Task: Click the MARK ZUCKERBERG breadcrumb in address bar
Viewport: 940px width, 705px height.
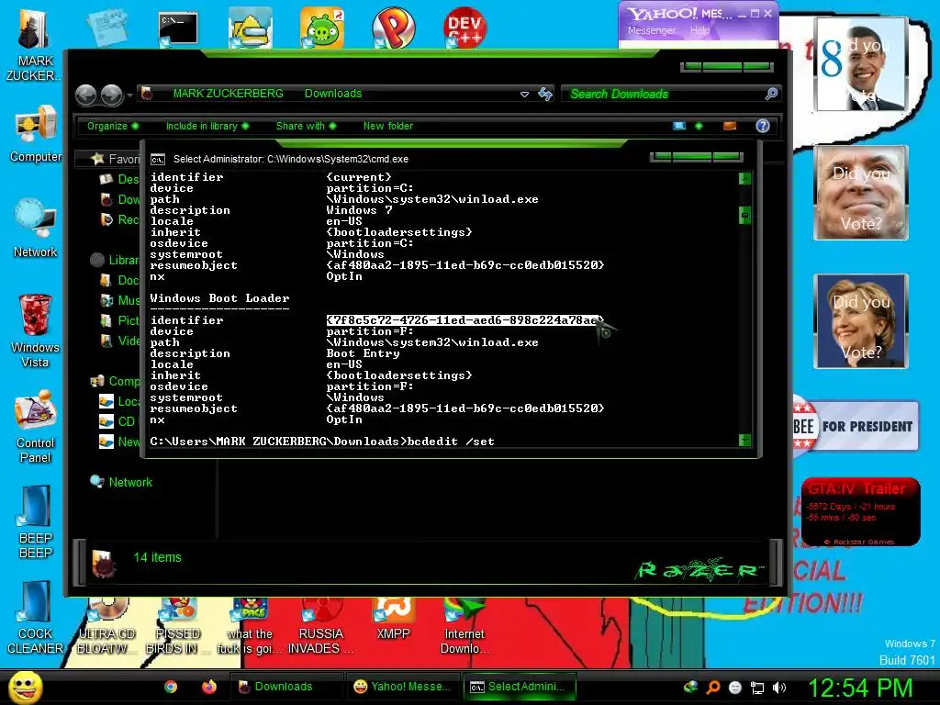Action: 228,94
